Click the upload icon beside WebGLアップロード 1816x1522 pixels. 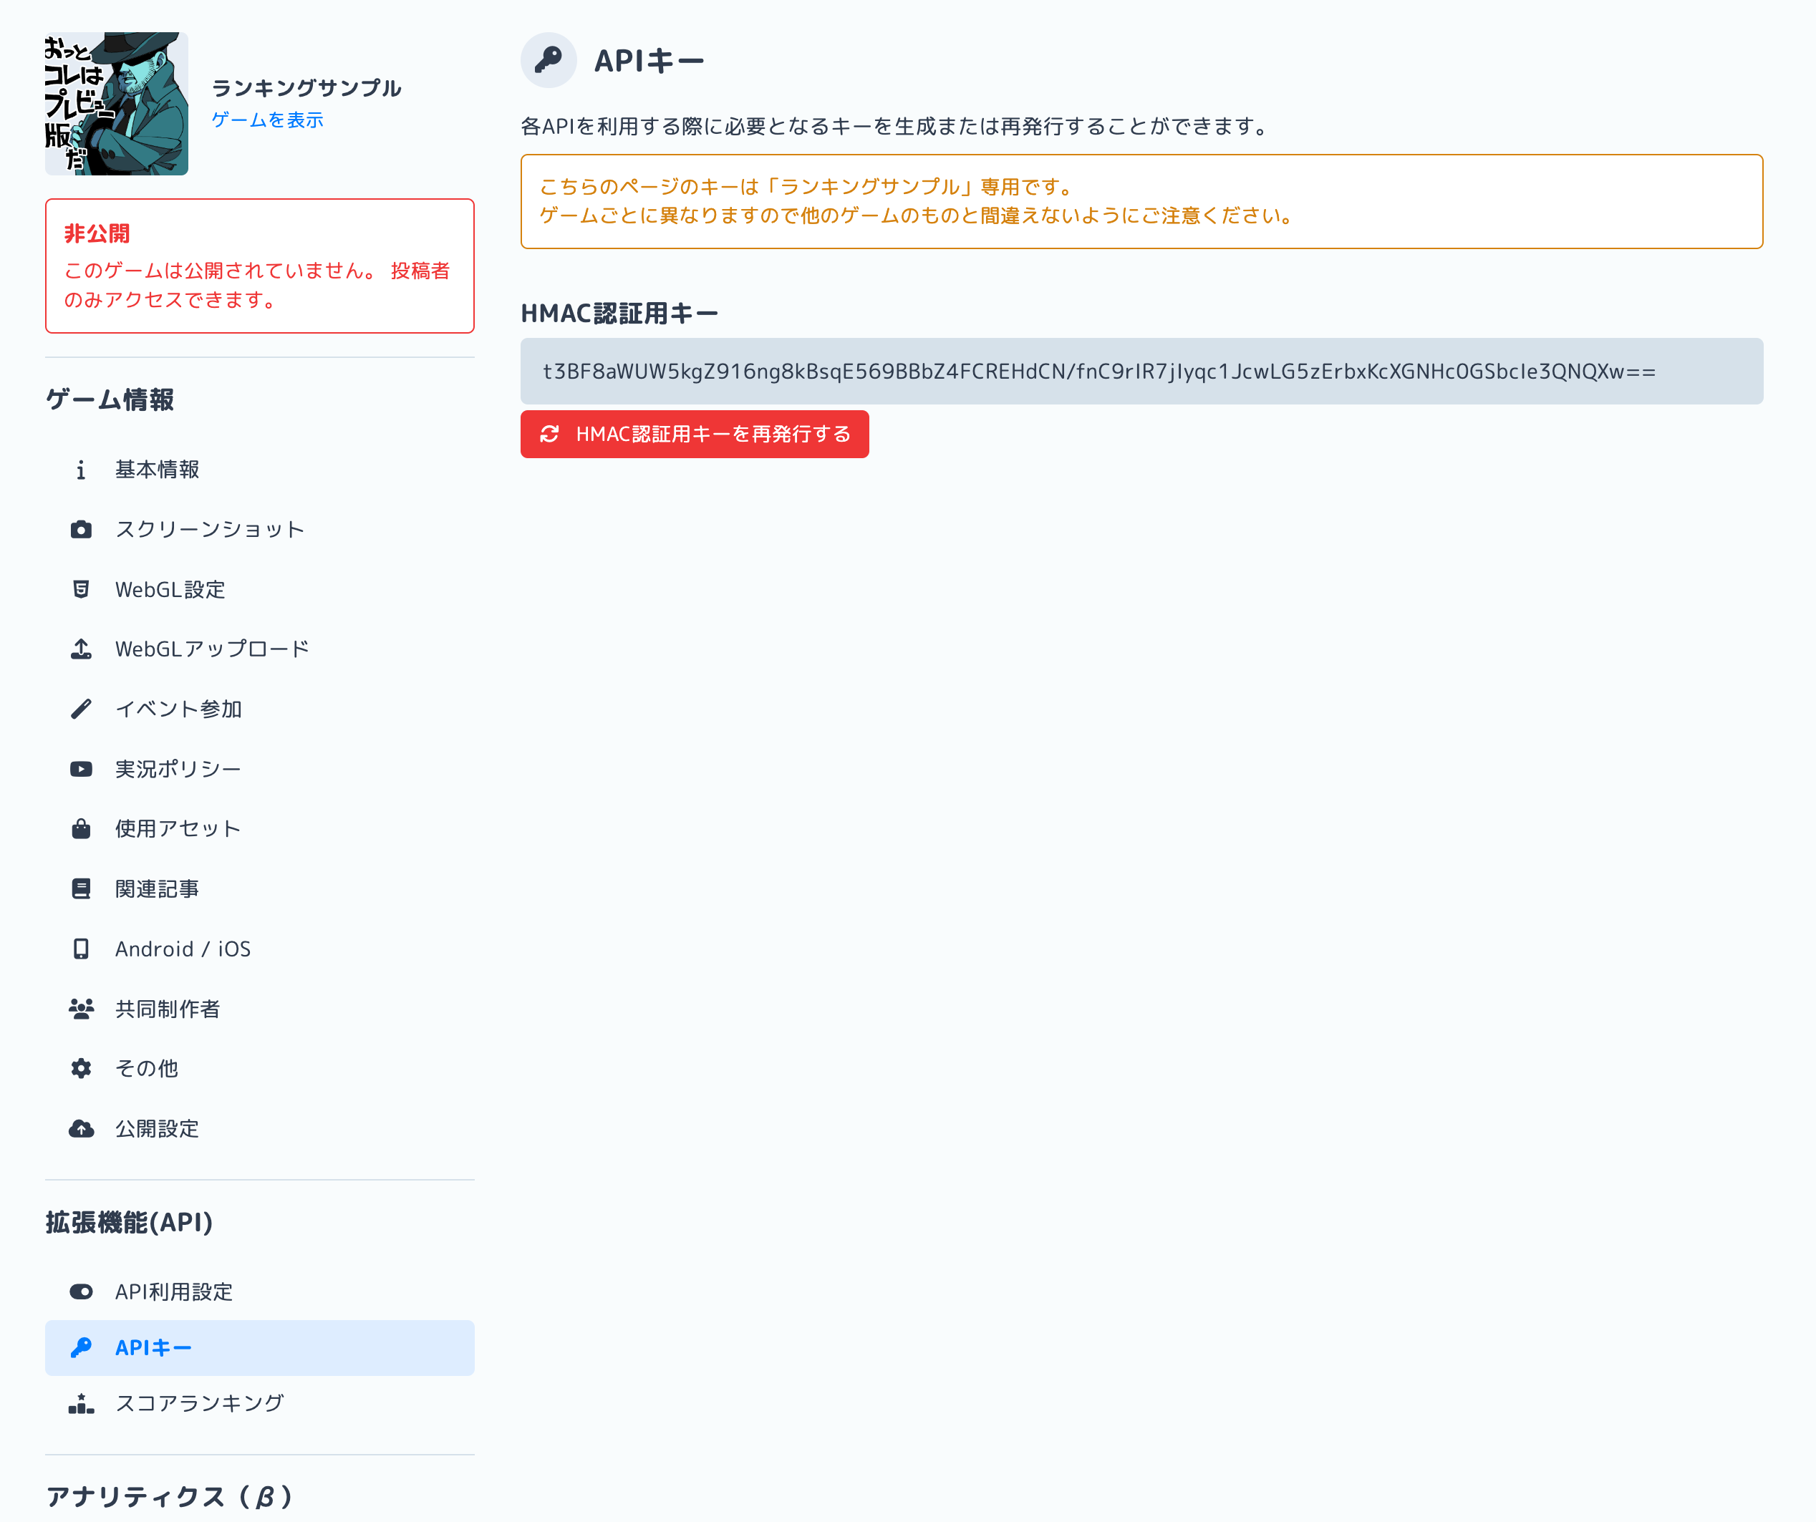(82, 649)
